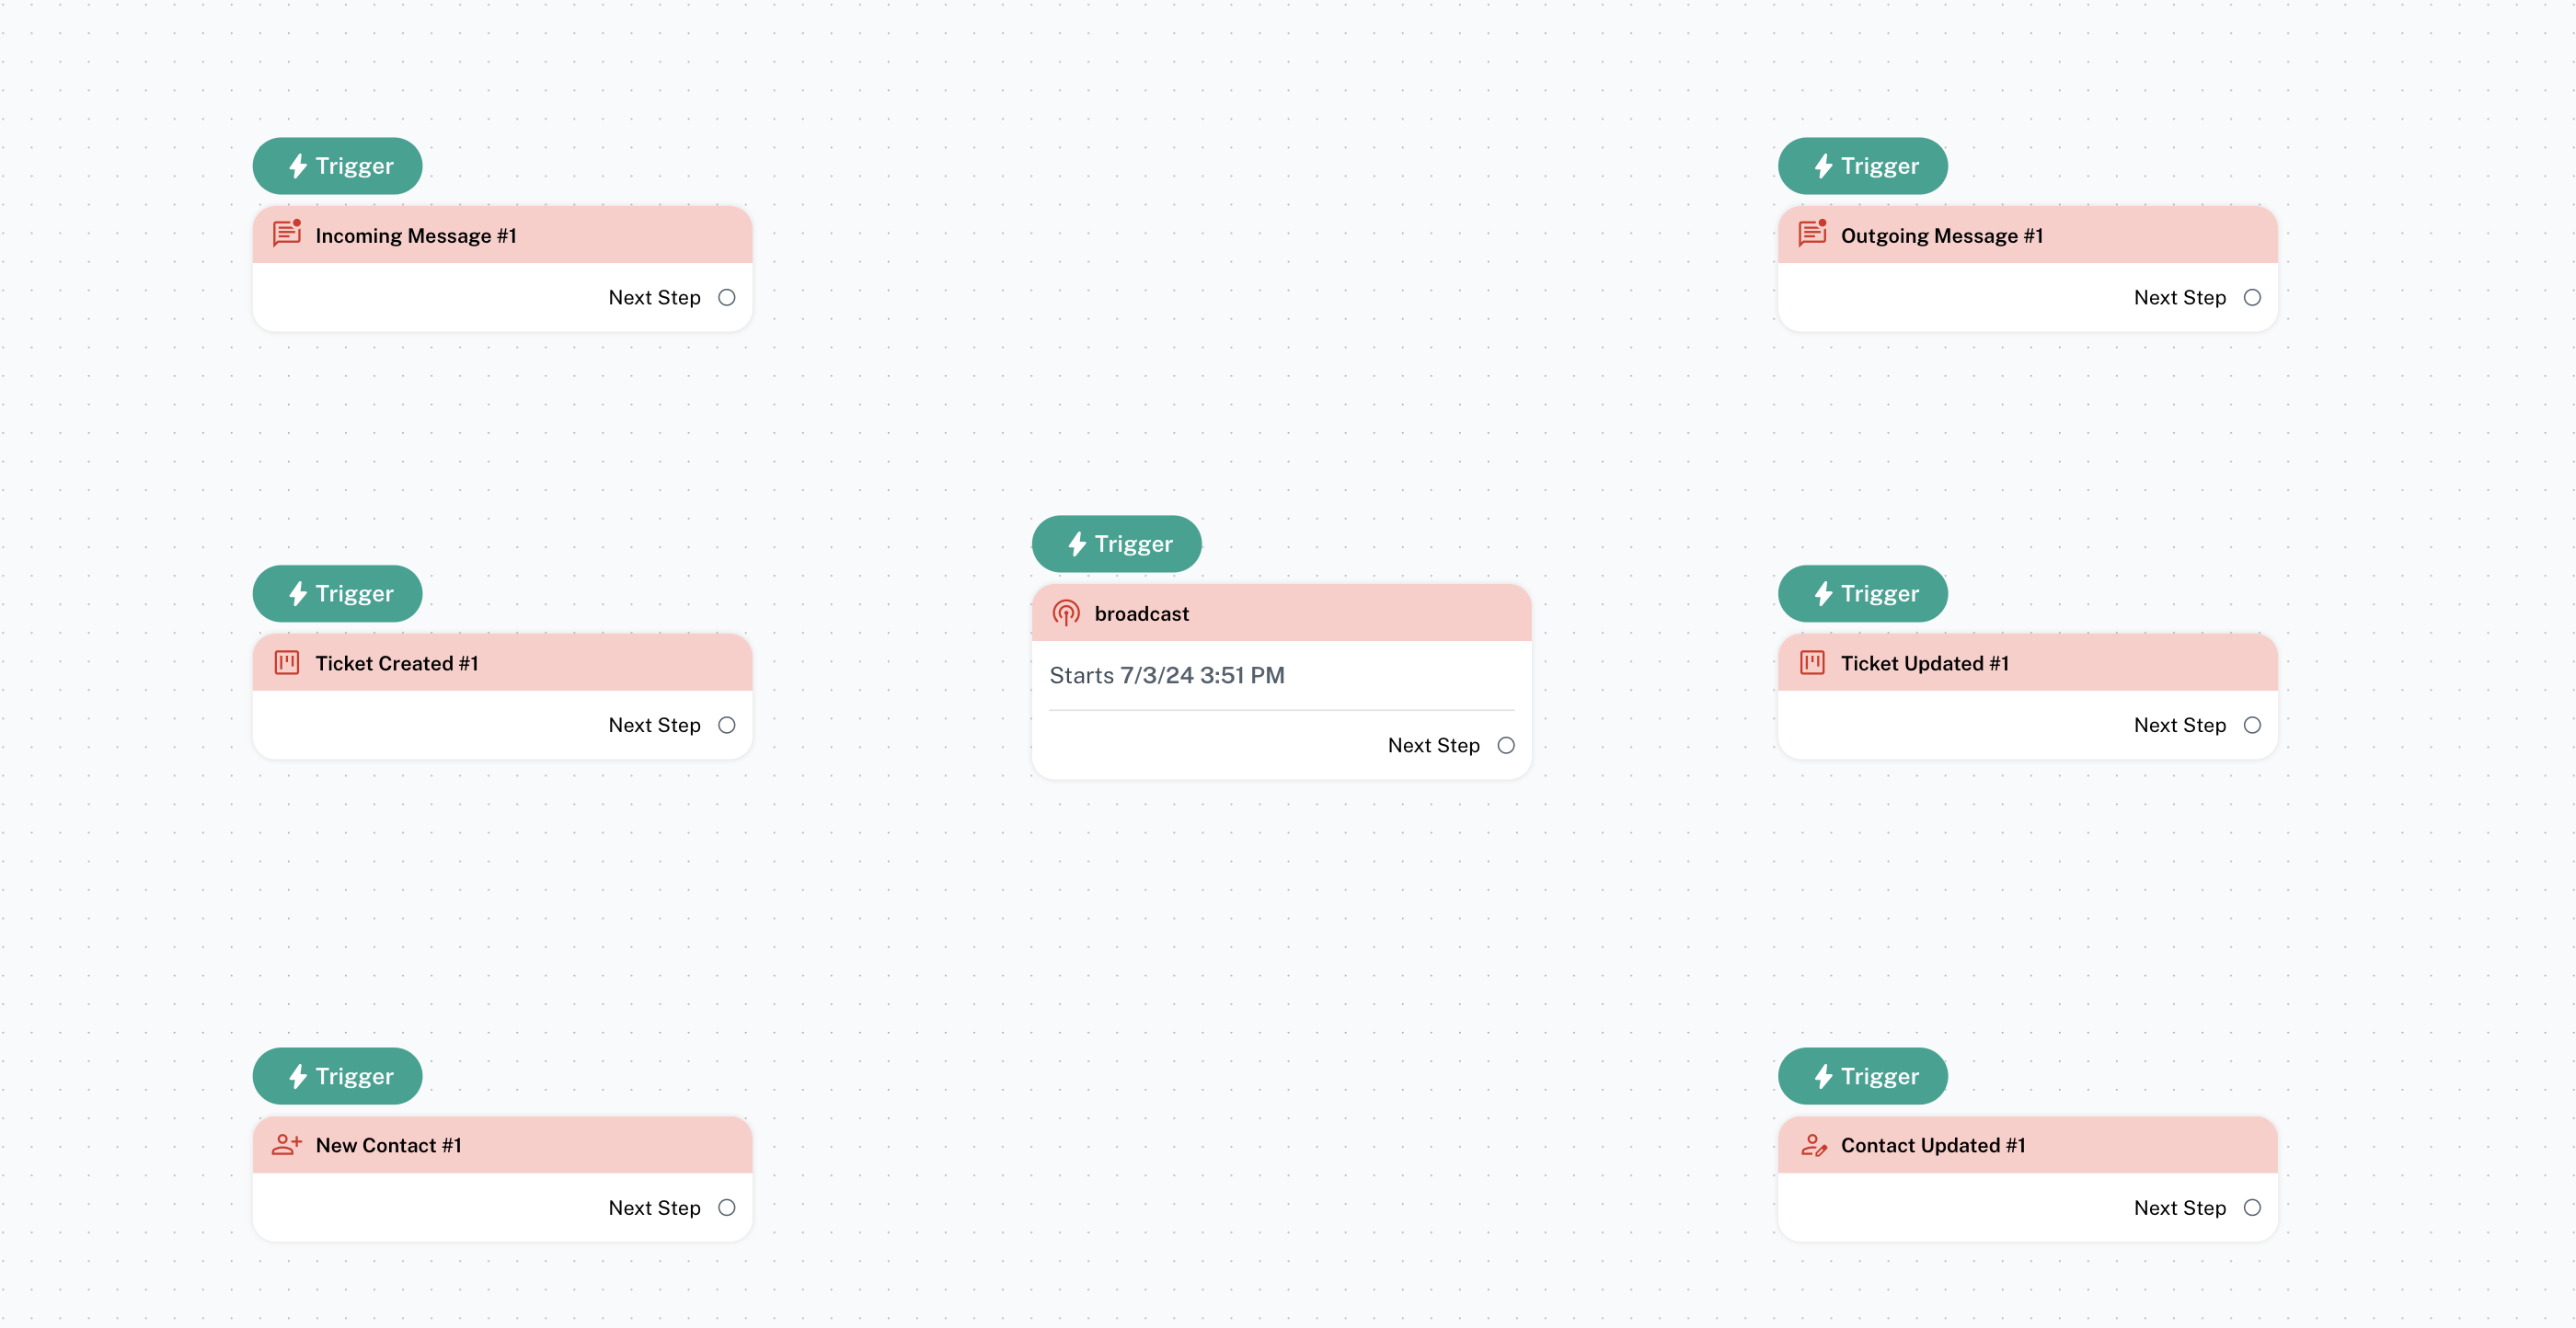Select Next Step connector of Contact Updated #1
Image resolution: width=2576 pixels, height=1328 pixels.
2252,1207
